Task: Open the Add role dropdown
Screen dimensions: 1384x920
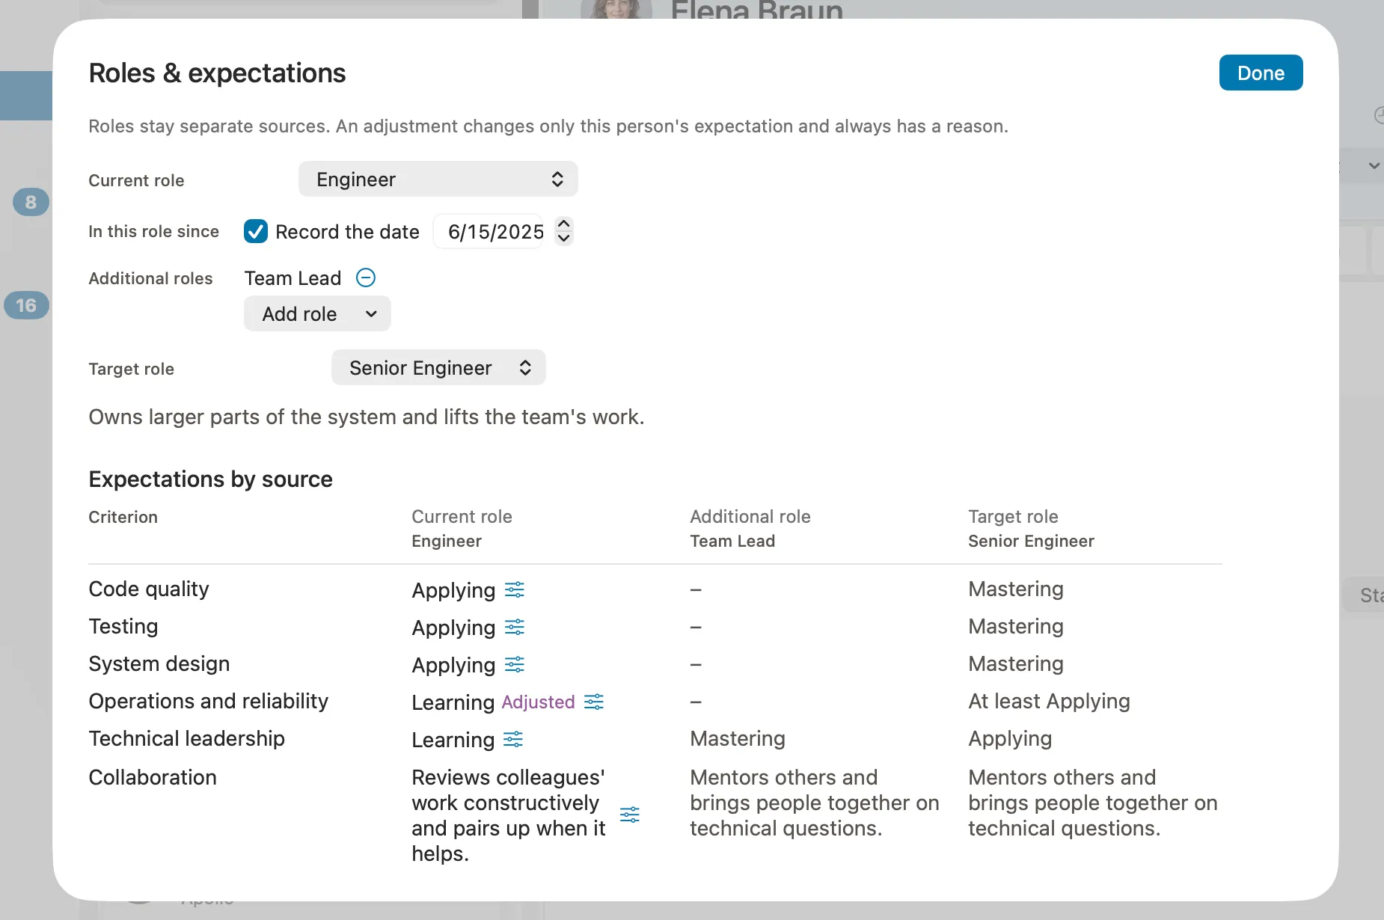Action: 317,313
